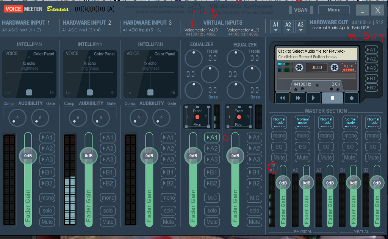Solo Hardware Input 2 strip

click(x=108, y=211)
